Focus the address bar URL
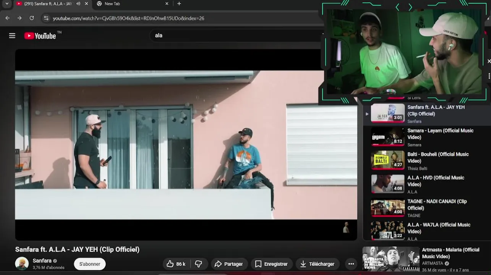Screen dimensions: 491x275 pos(128,18)
